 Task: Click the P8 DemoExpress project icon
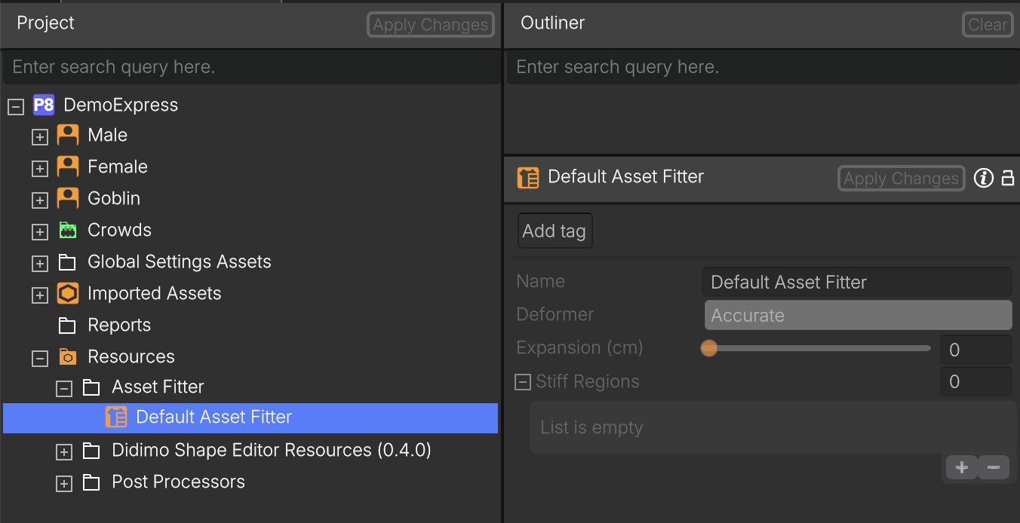coord(43,106)
